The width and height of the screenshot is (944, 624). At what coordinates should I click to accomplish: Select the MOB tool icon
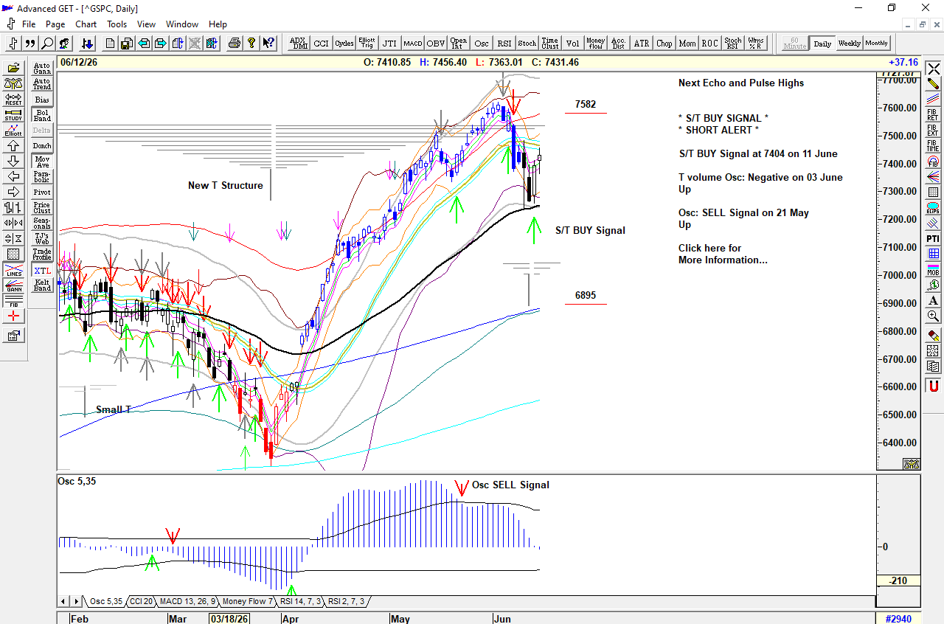click(x=933, y=270)
